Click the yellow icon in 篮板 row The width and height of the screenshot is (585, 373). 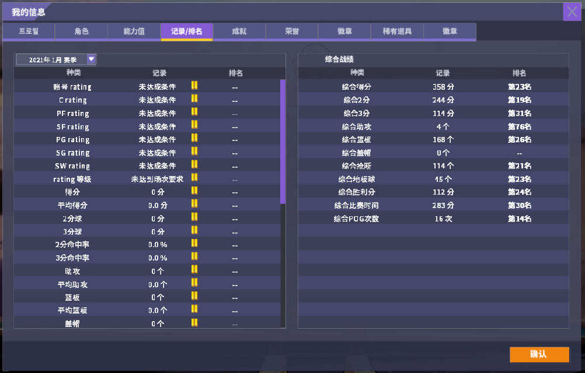coord(194,295)
